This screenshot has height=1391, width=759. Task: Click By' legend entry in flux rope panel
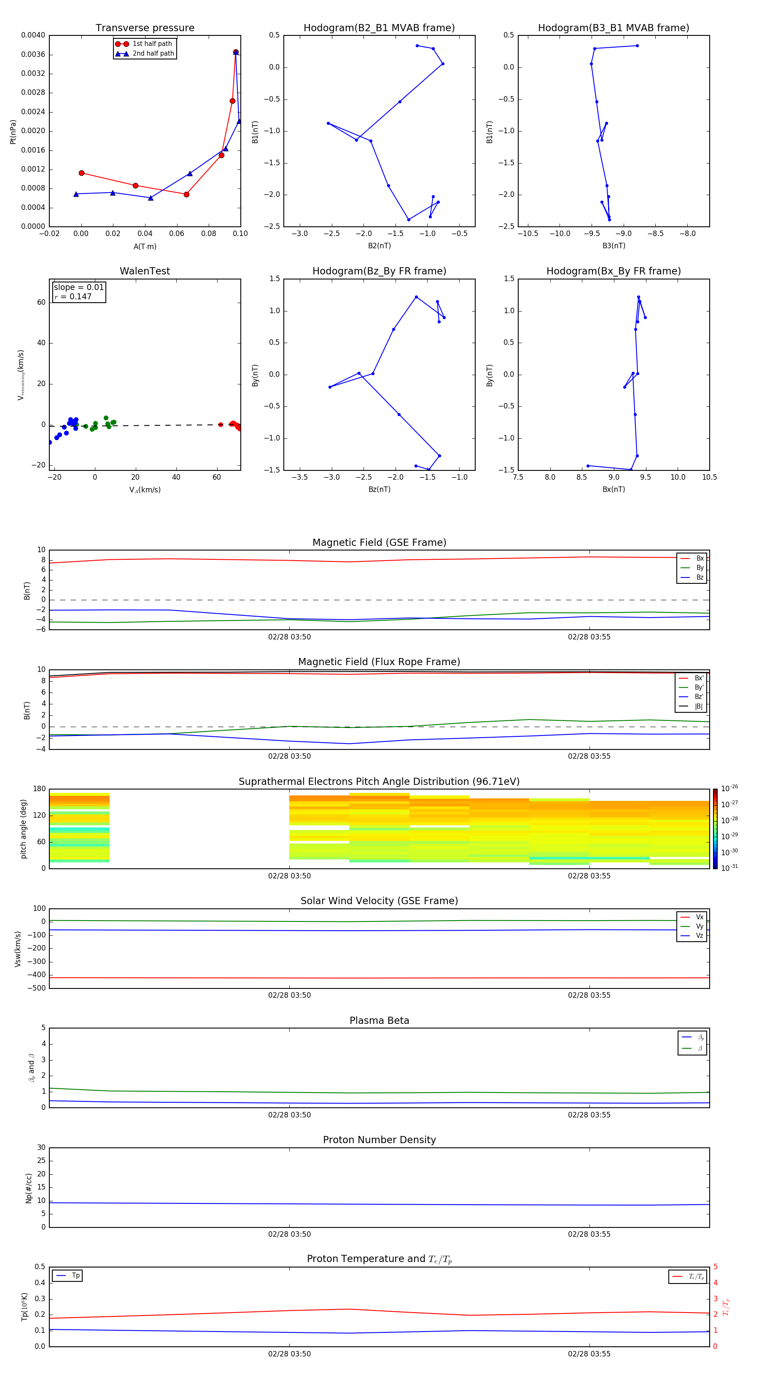point(692,687)
